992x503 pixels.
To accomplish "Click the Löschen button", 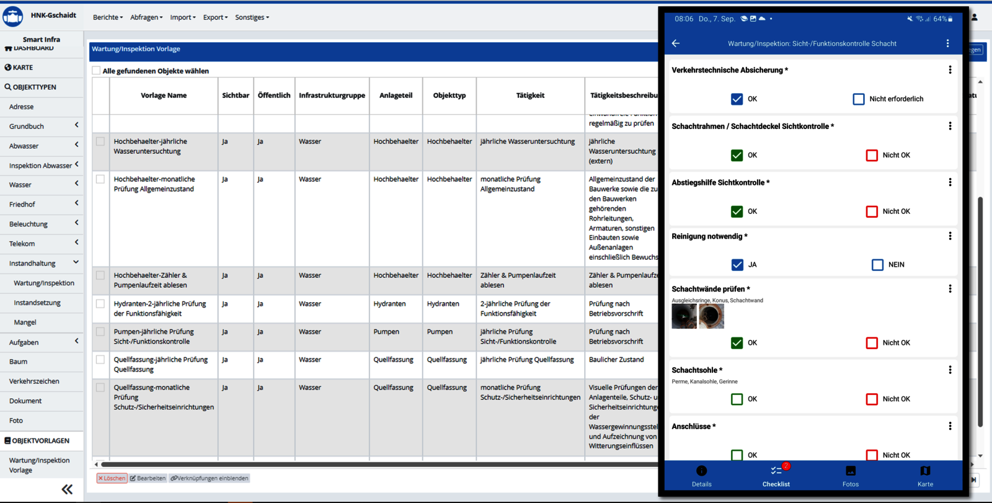I will point(112,478).
